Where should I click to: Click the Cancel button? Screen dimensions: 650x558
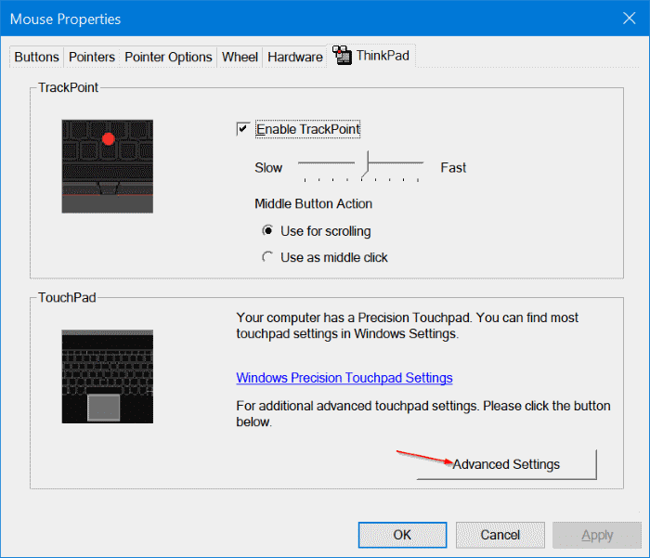(x=500, y=535)
